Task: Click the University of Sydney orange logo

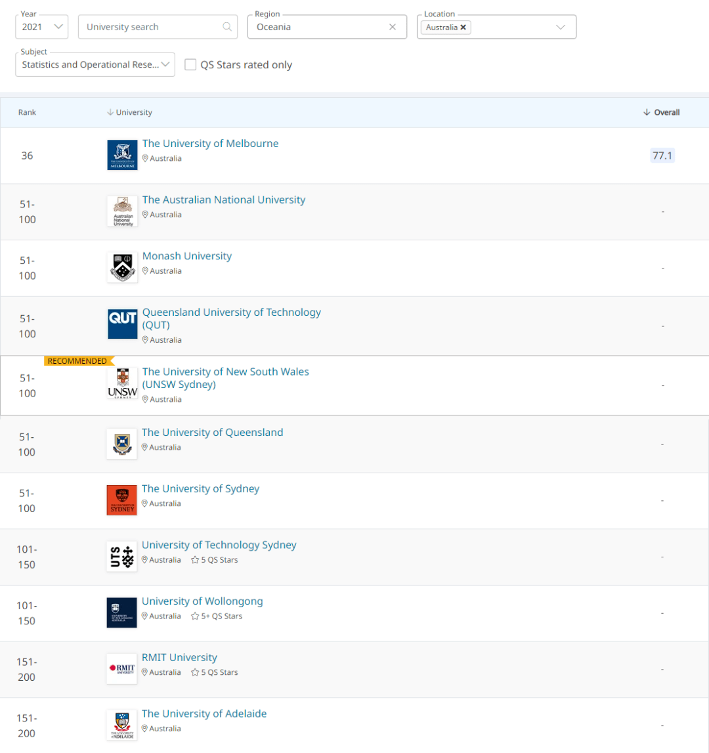Action: point(121,500)
